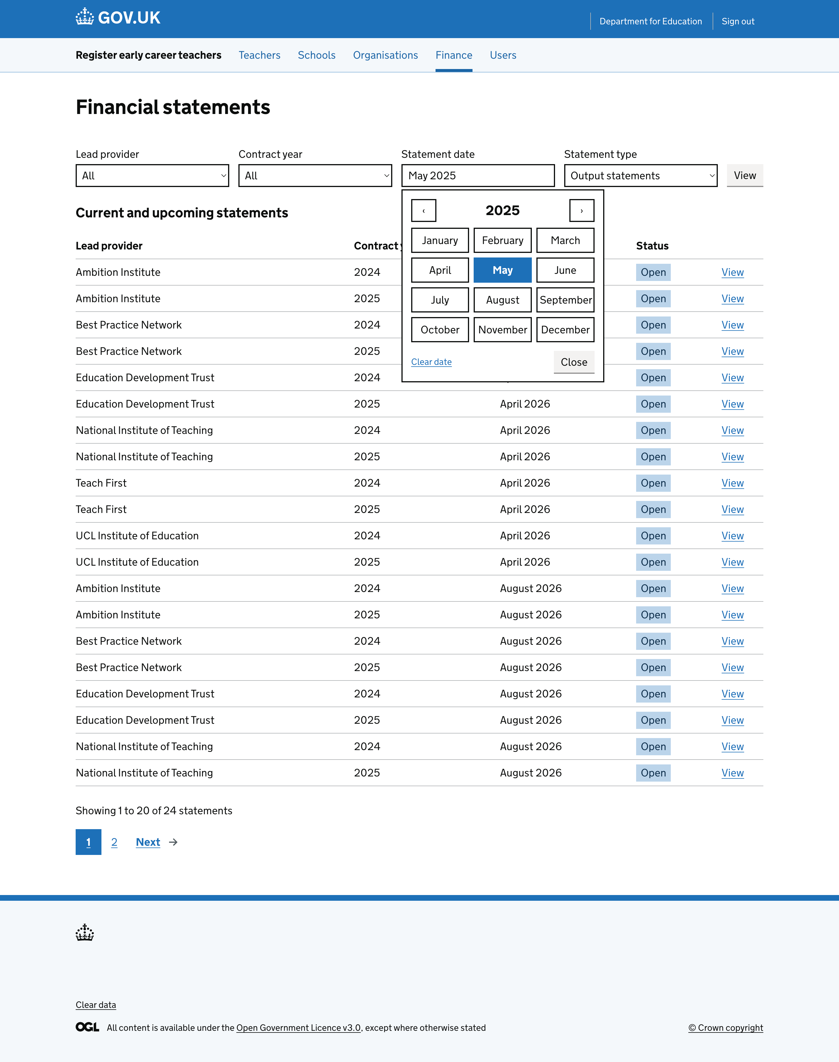This screenshot has height=1062, width=839.
Task: Click Department for Education header link
Action: 650,21
